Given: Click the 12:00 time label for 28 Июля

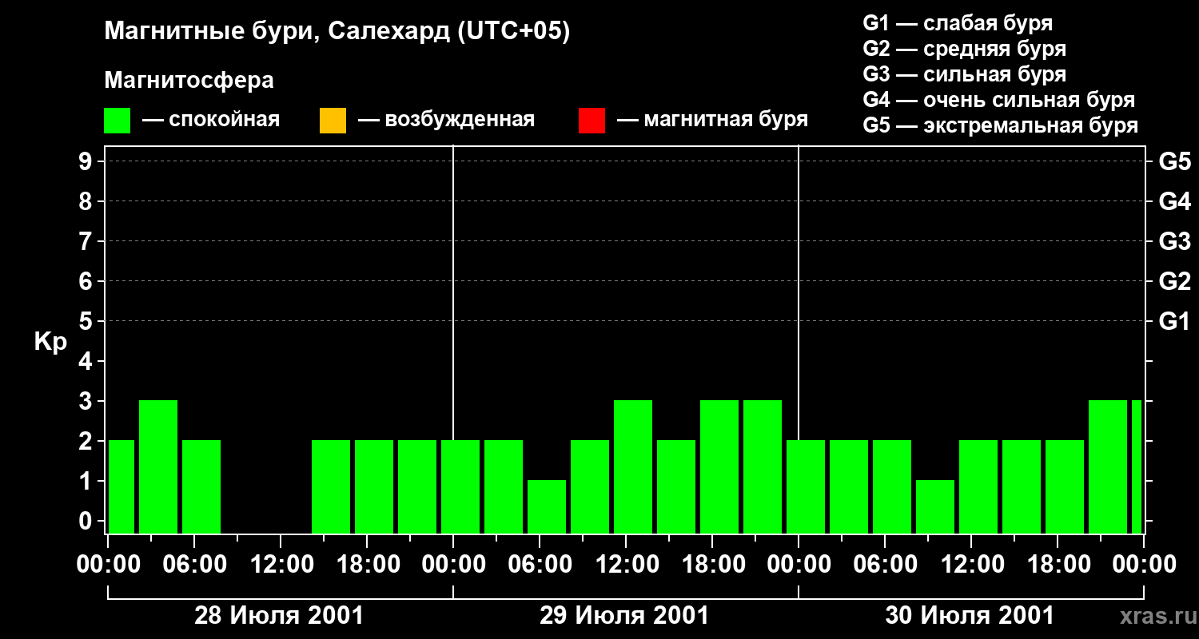Looking at the screenshot, I should point(281,565).
